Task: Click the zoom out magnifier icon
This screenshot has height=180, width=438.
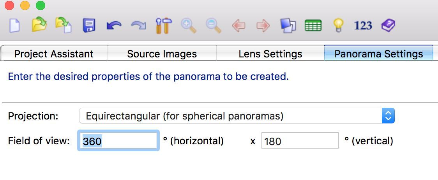Action: pos(214,26)
